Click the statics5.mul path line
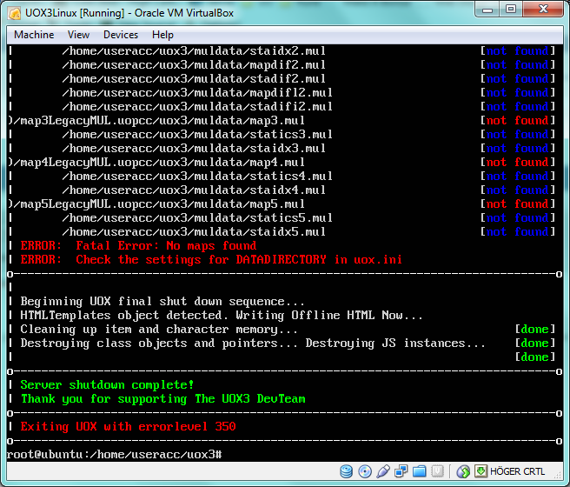Image resolution: width=570 pixels, height=487 pixels. [197, 218]
